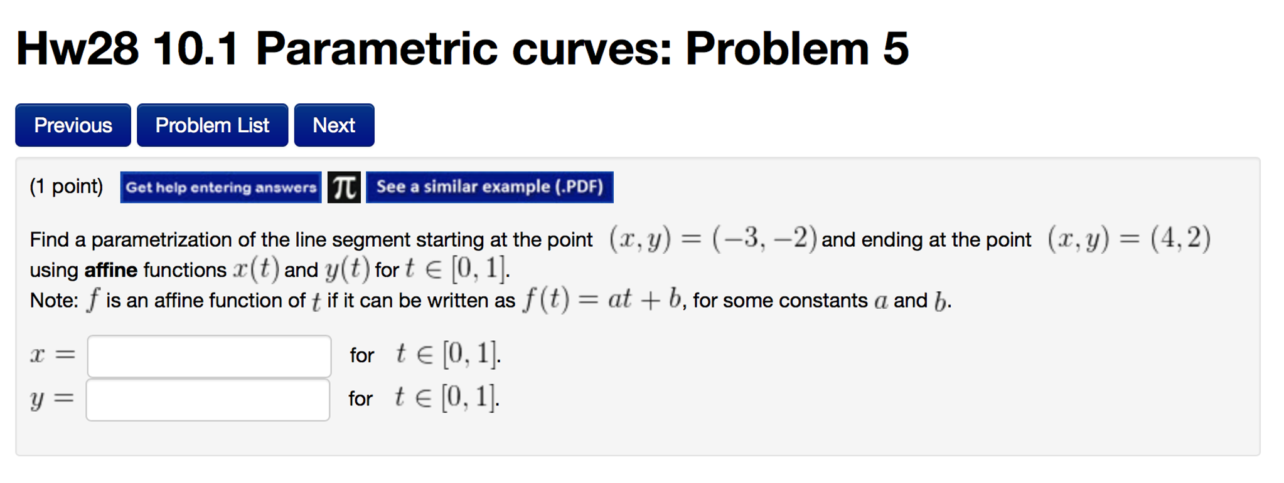Viewport: 1284px width, 483px height.
Task: Click the pi symbol between the blue buttons
Action: tap(345, 186)
